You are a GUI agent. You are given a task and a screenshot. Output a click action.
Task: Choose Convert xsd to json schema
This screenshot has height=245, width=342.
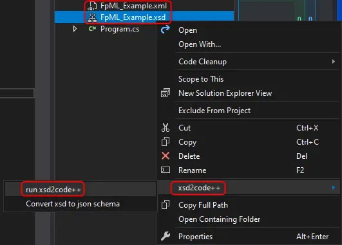73,204
